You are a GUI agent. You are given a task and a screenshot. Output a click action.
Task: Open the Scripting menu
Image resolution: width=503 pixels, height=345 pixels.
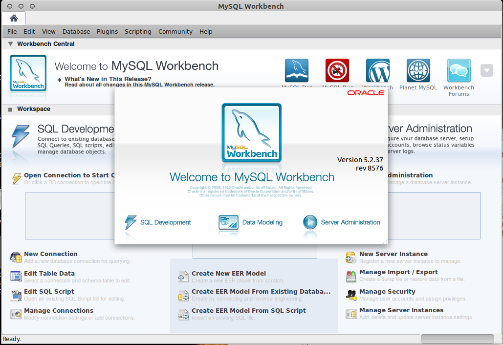coord(138,31)
